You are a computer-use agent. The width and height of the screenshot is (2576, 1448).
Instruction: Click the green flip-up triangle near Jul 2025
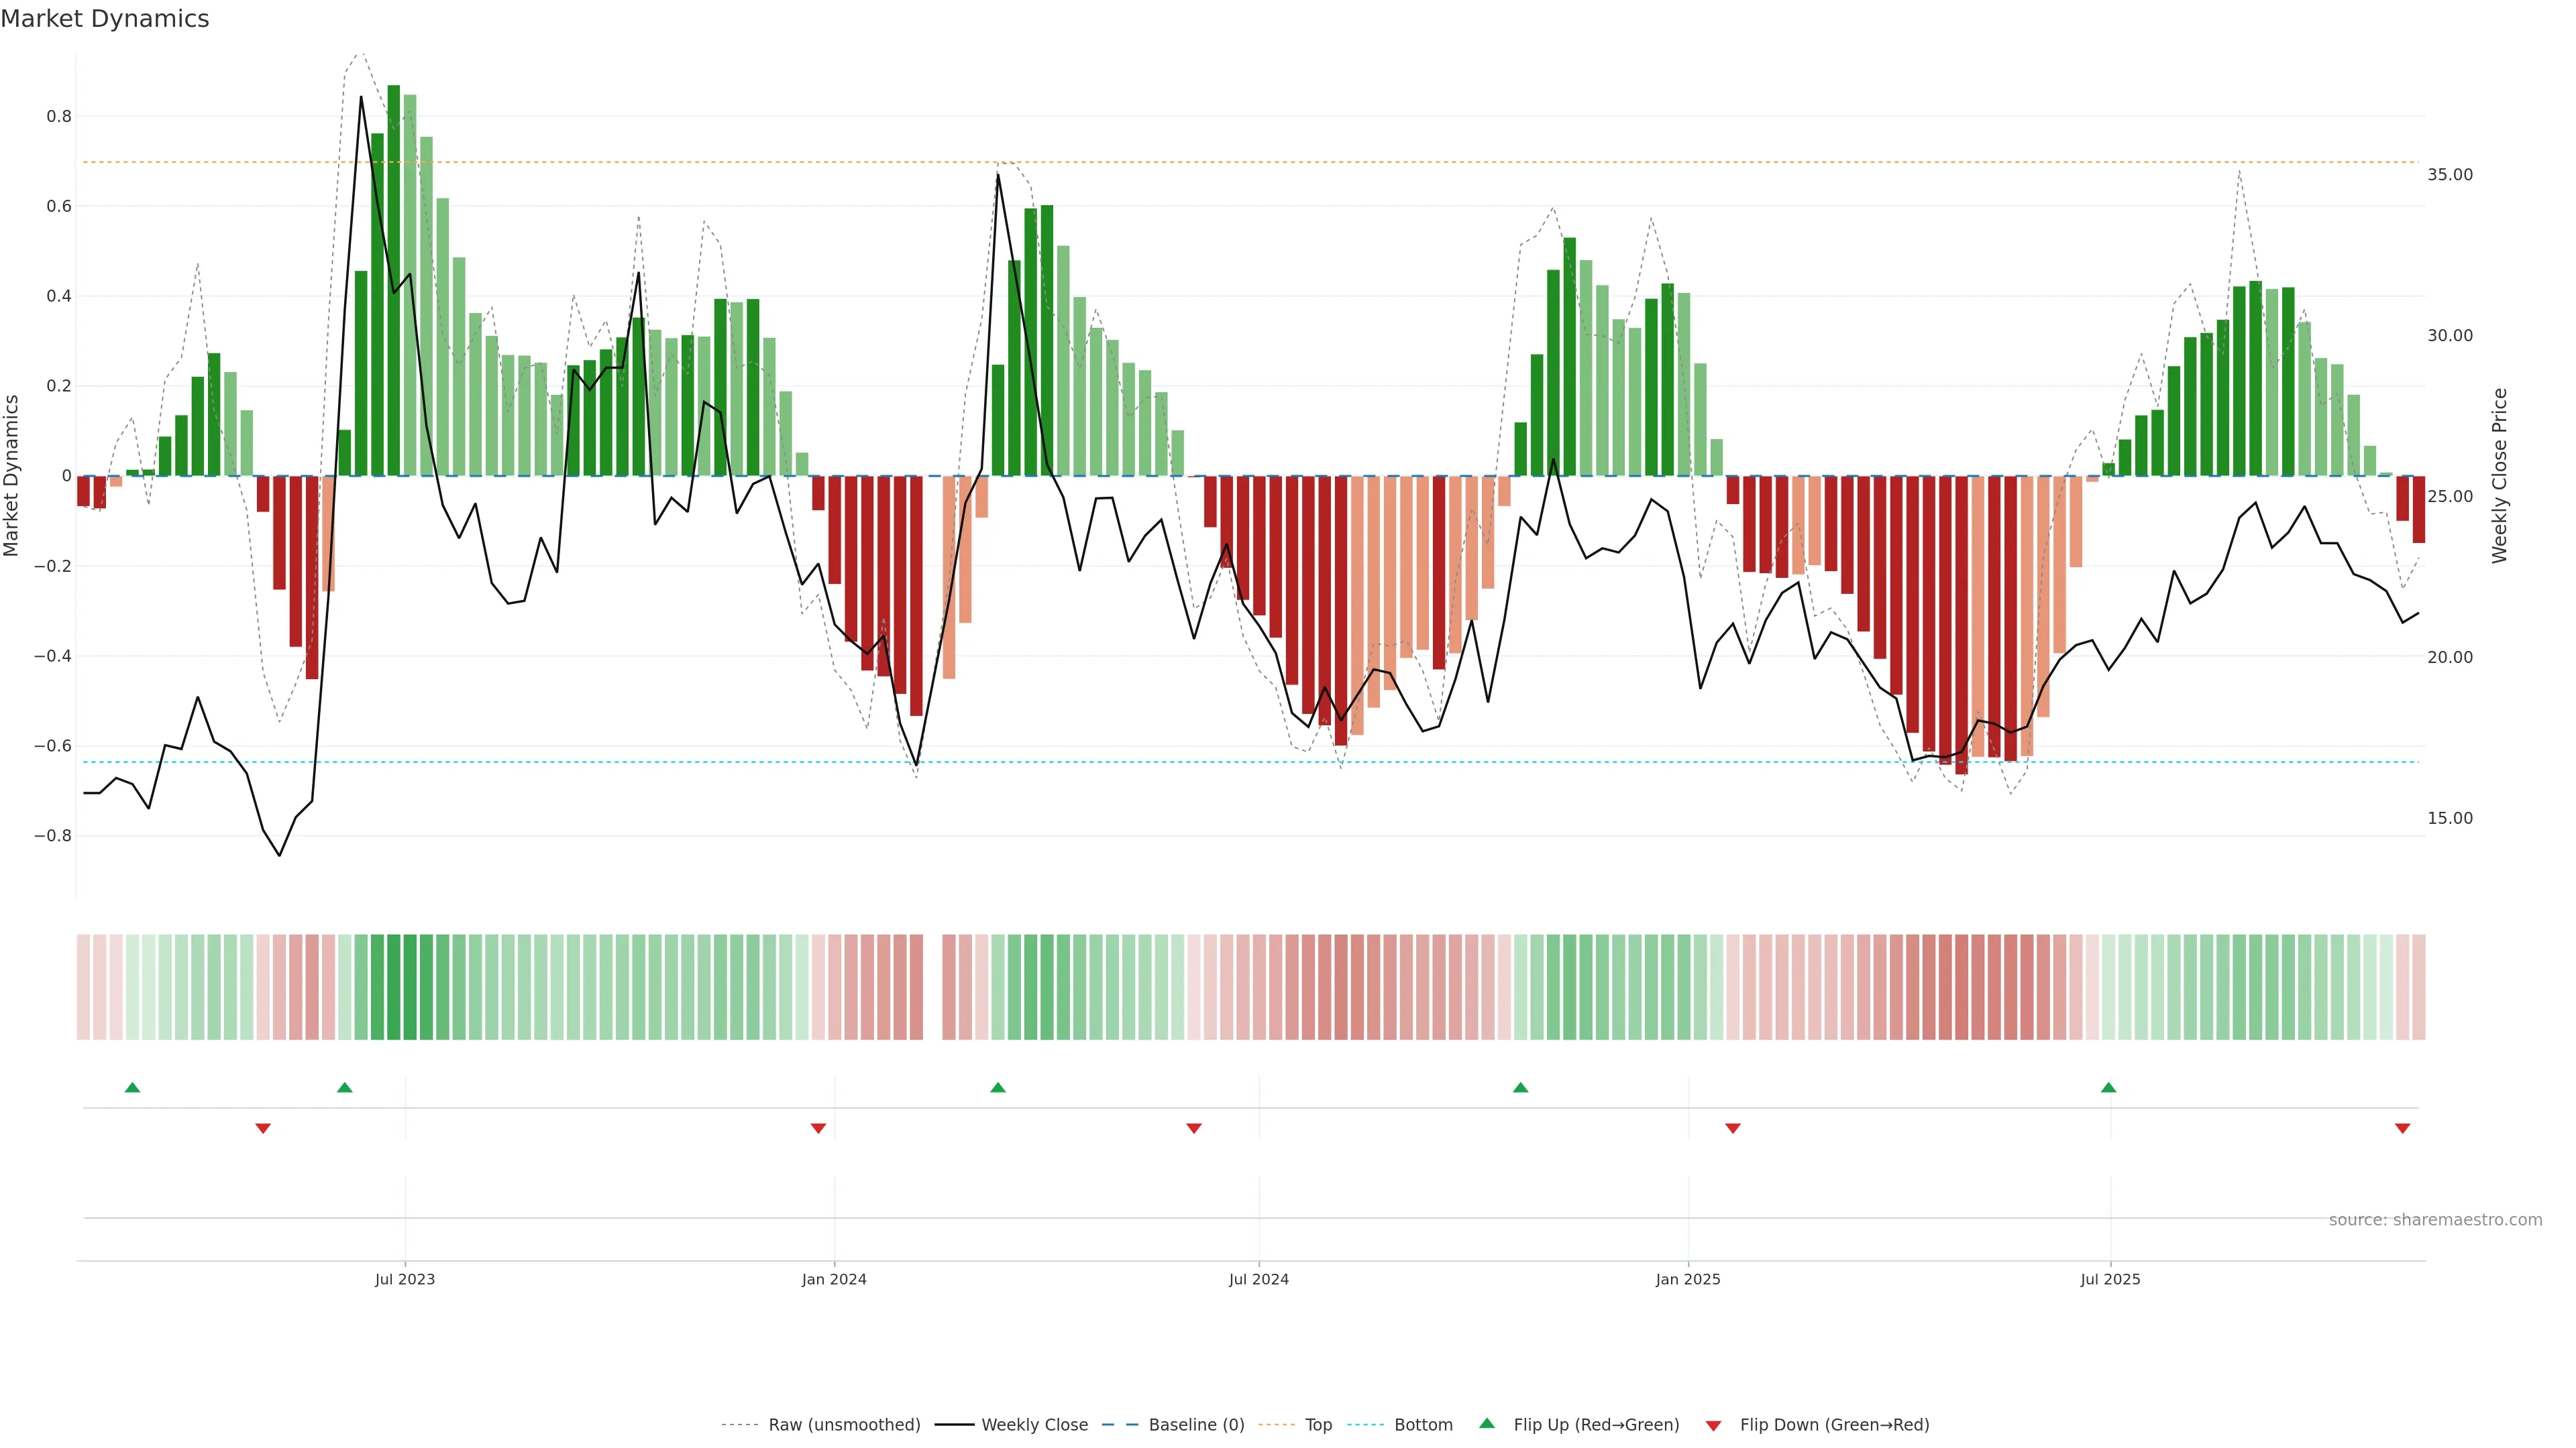[2108, 1087]
